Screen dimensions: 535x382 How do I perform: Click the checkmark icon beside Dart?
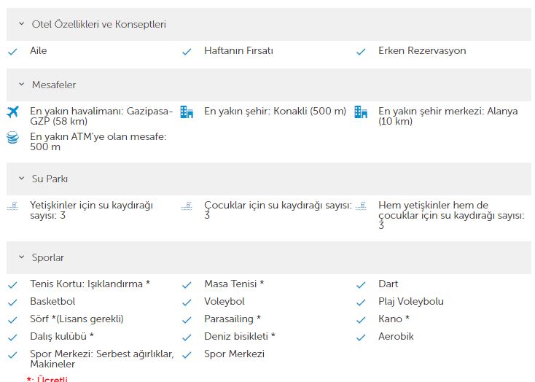click(x=361, y=285)
